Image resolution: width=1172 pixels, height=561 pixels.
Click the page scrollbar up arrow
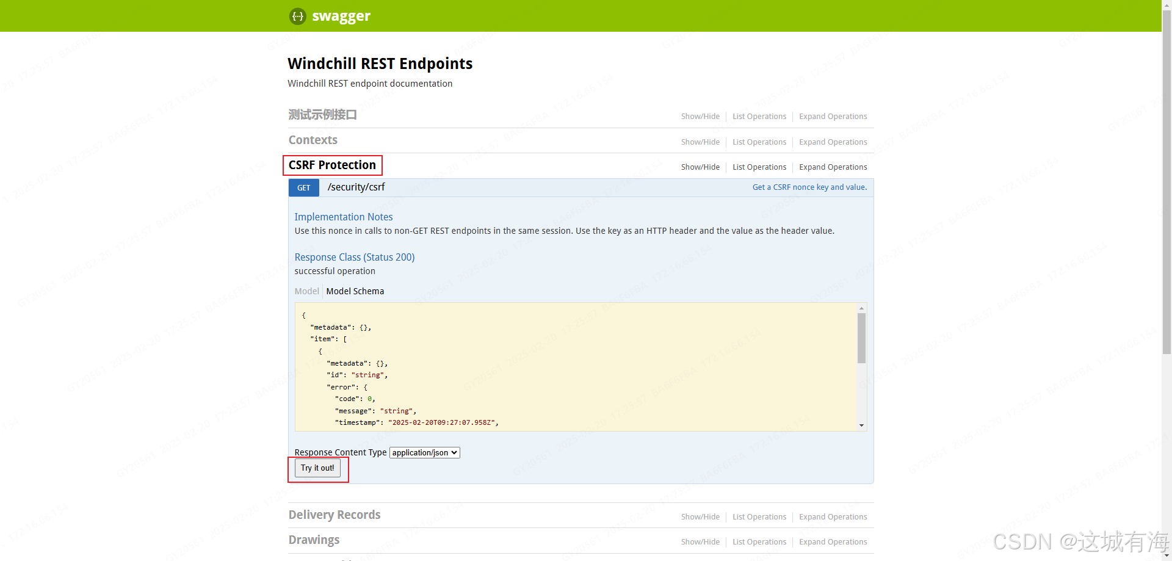click(1167, 5)
